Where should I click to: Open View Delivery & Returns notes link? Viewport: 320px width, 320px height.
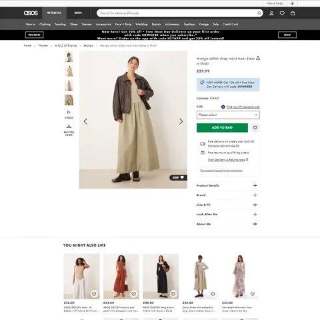pyautogui.click(x=226, y=159)
